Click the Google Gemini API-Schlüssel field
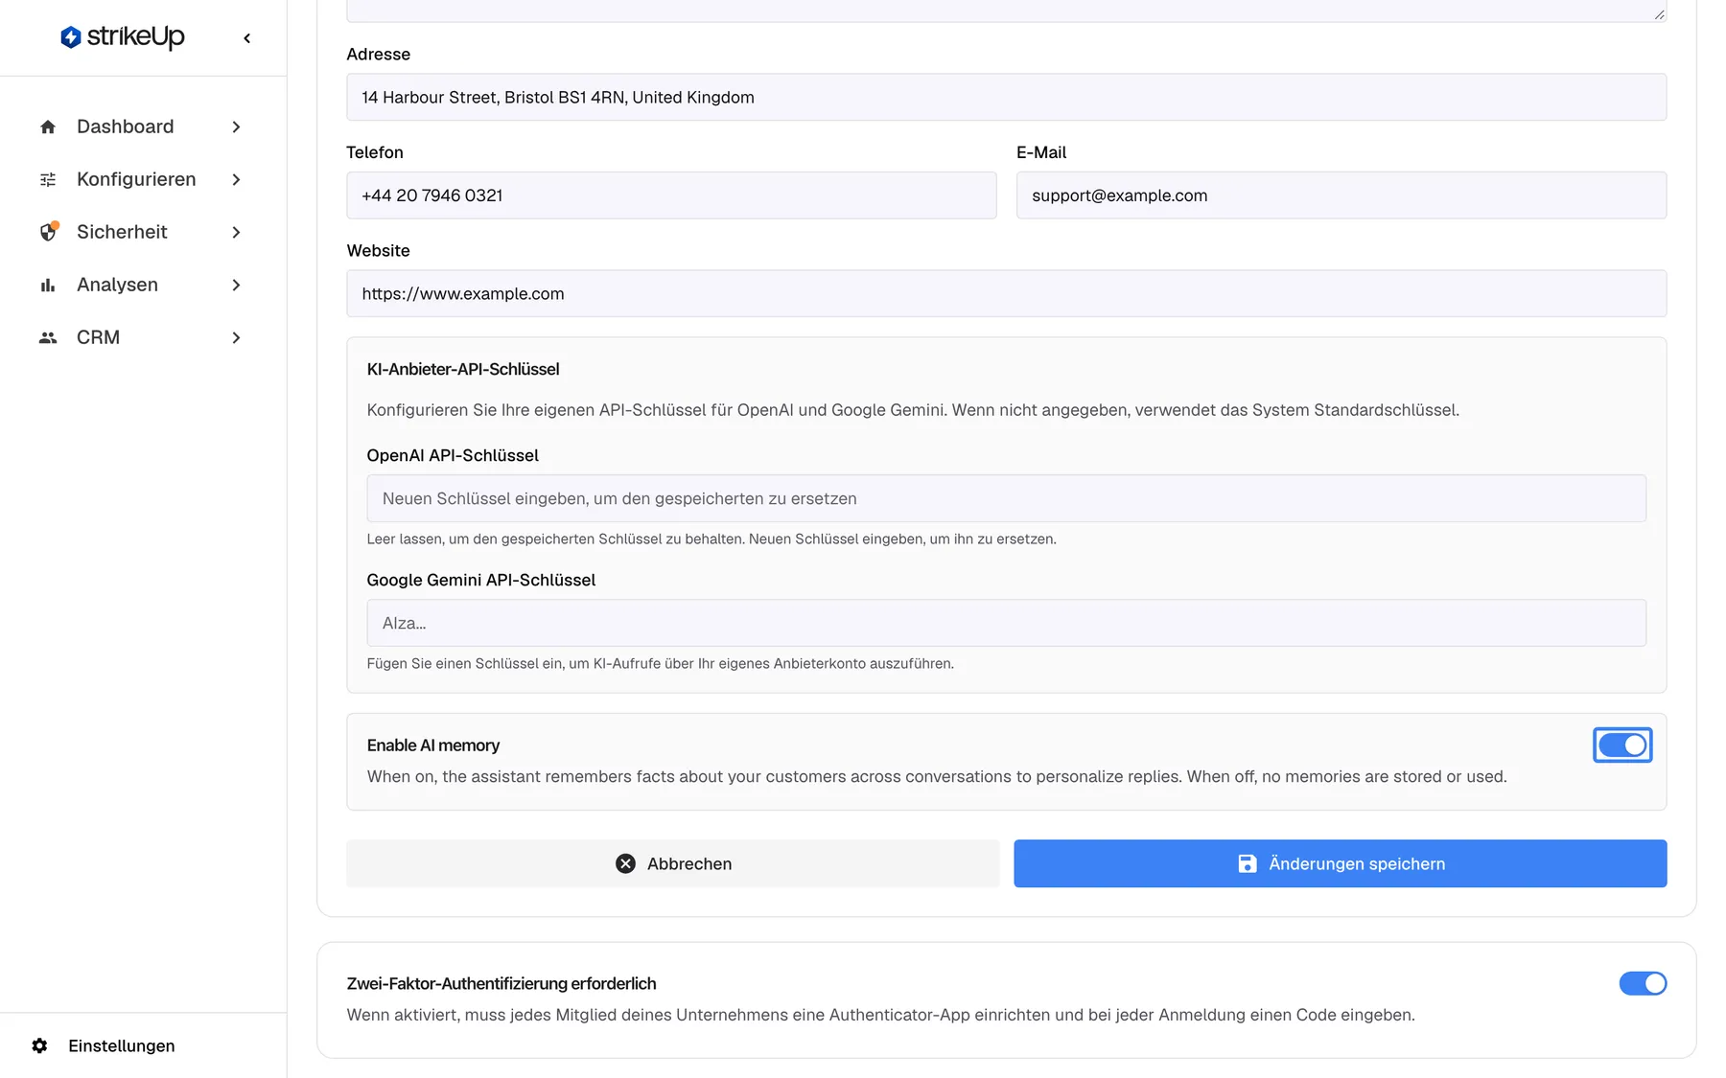1726x1078 pixels. pyautogui.click(x=1006, y=623)
